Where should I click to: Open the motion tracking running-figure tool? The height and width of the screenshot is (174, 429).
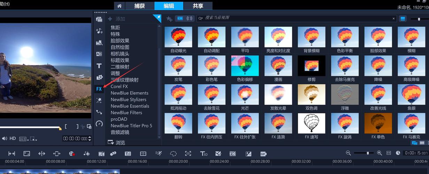[x=159, y=153]
